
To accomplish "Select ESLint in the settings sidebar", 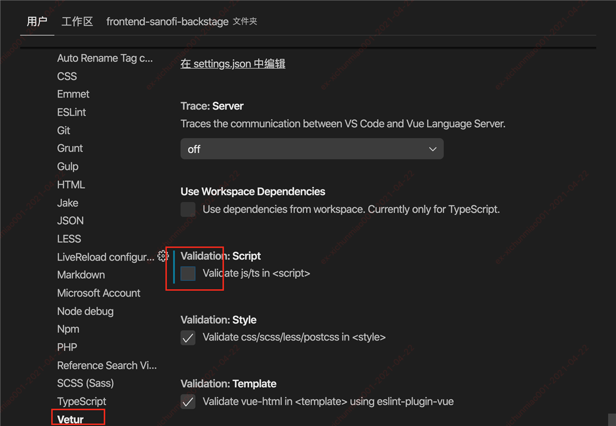I will pos(71,112).
